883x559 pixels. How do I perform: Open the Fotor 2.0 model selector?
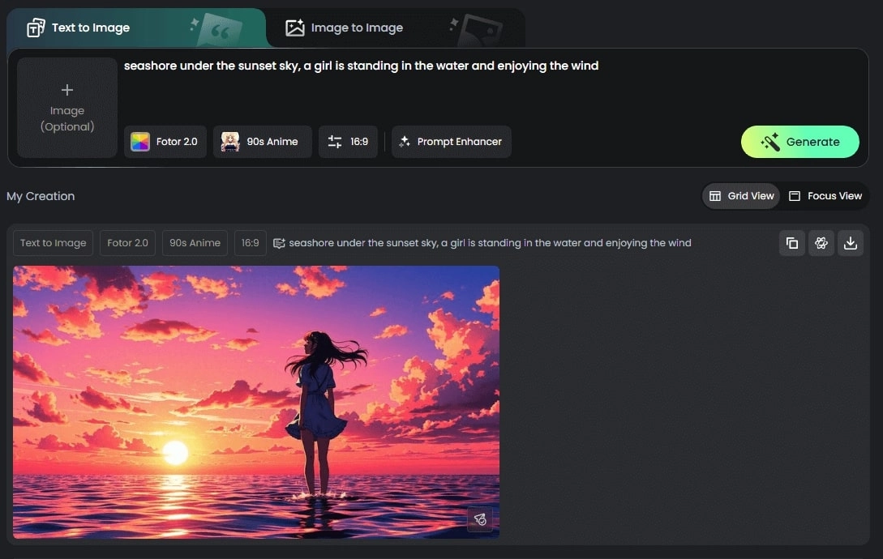pyautogui.click(x=165, y=141)
